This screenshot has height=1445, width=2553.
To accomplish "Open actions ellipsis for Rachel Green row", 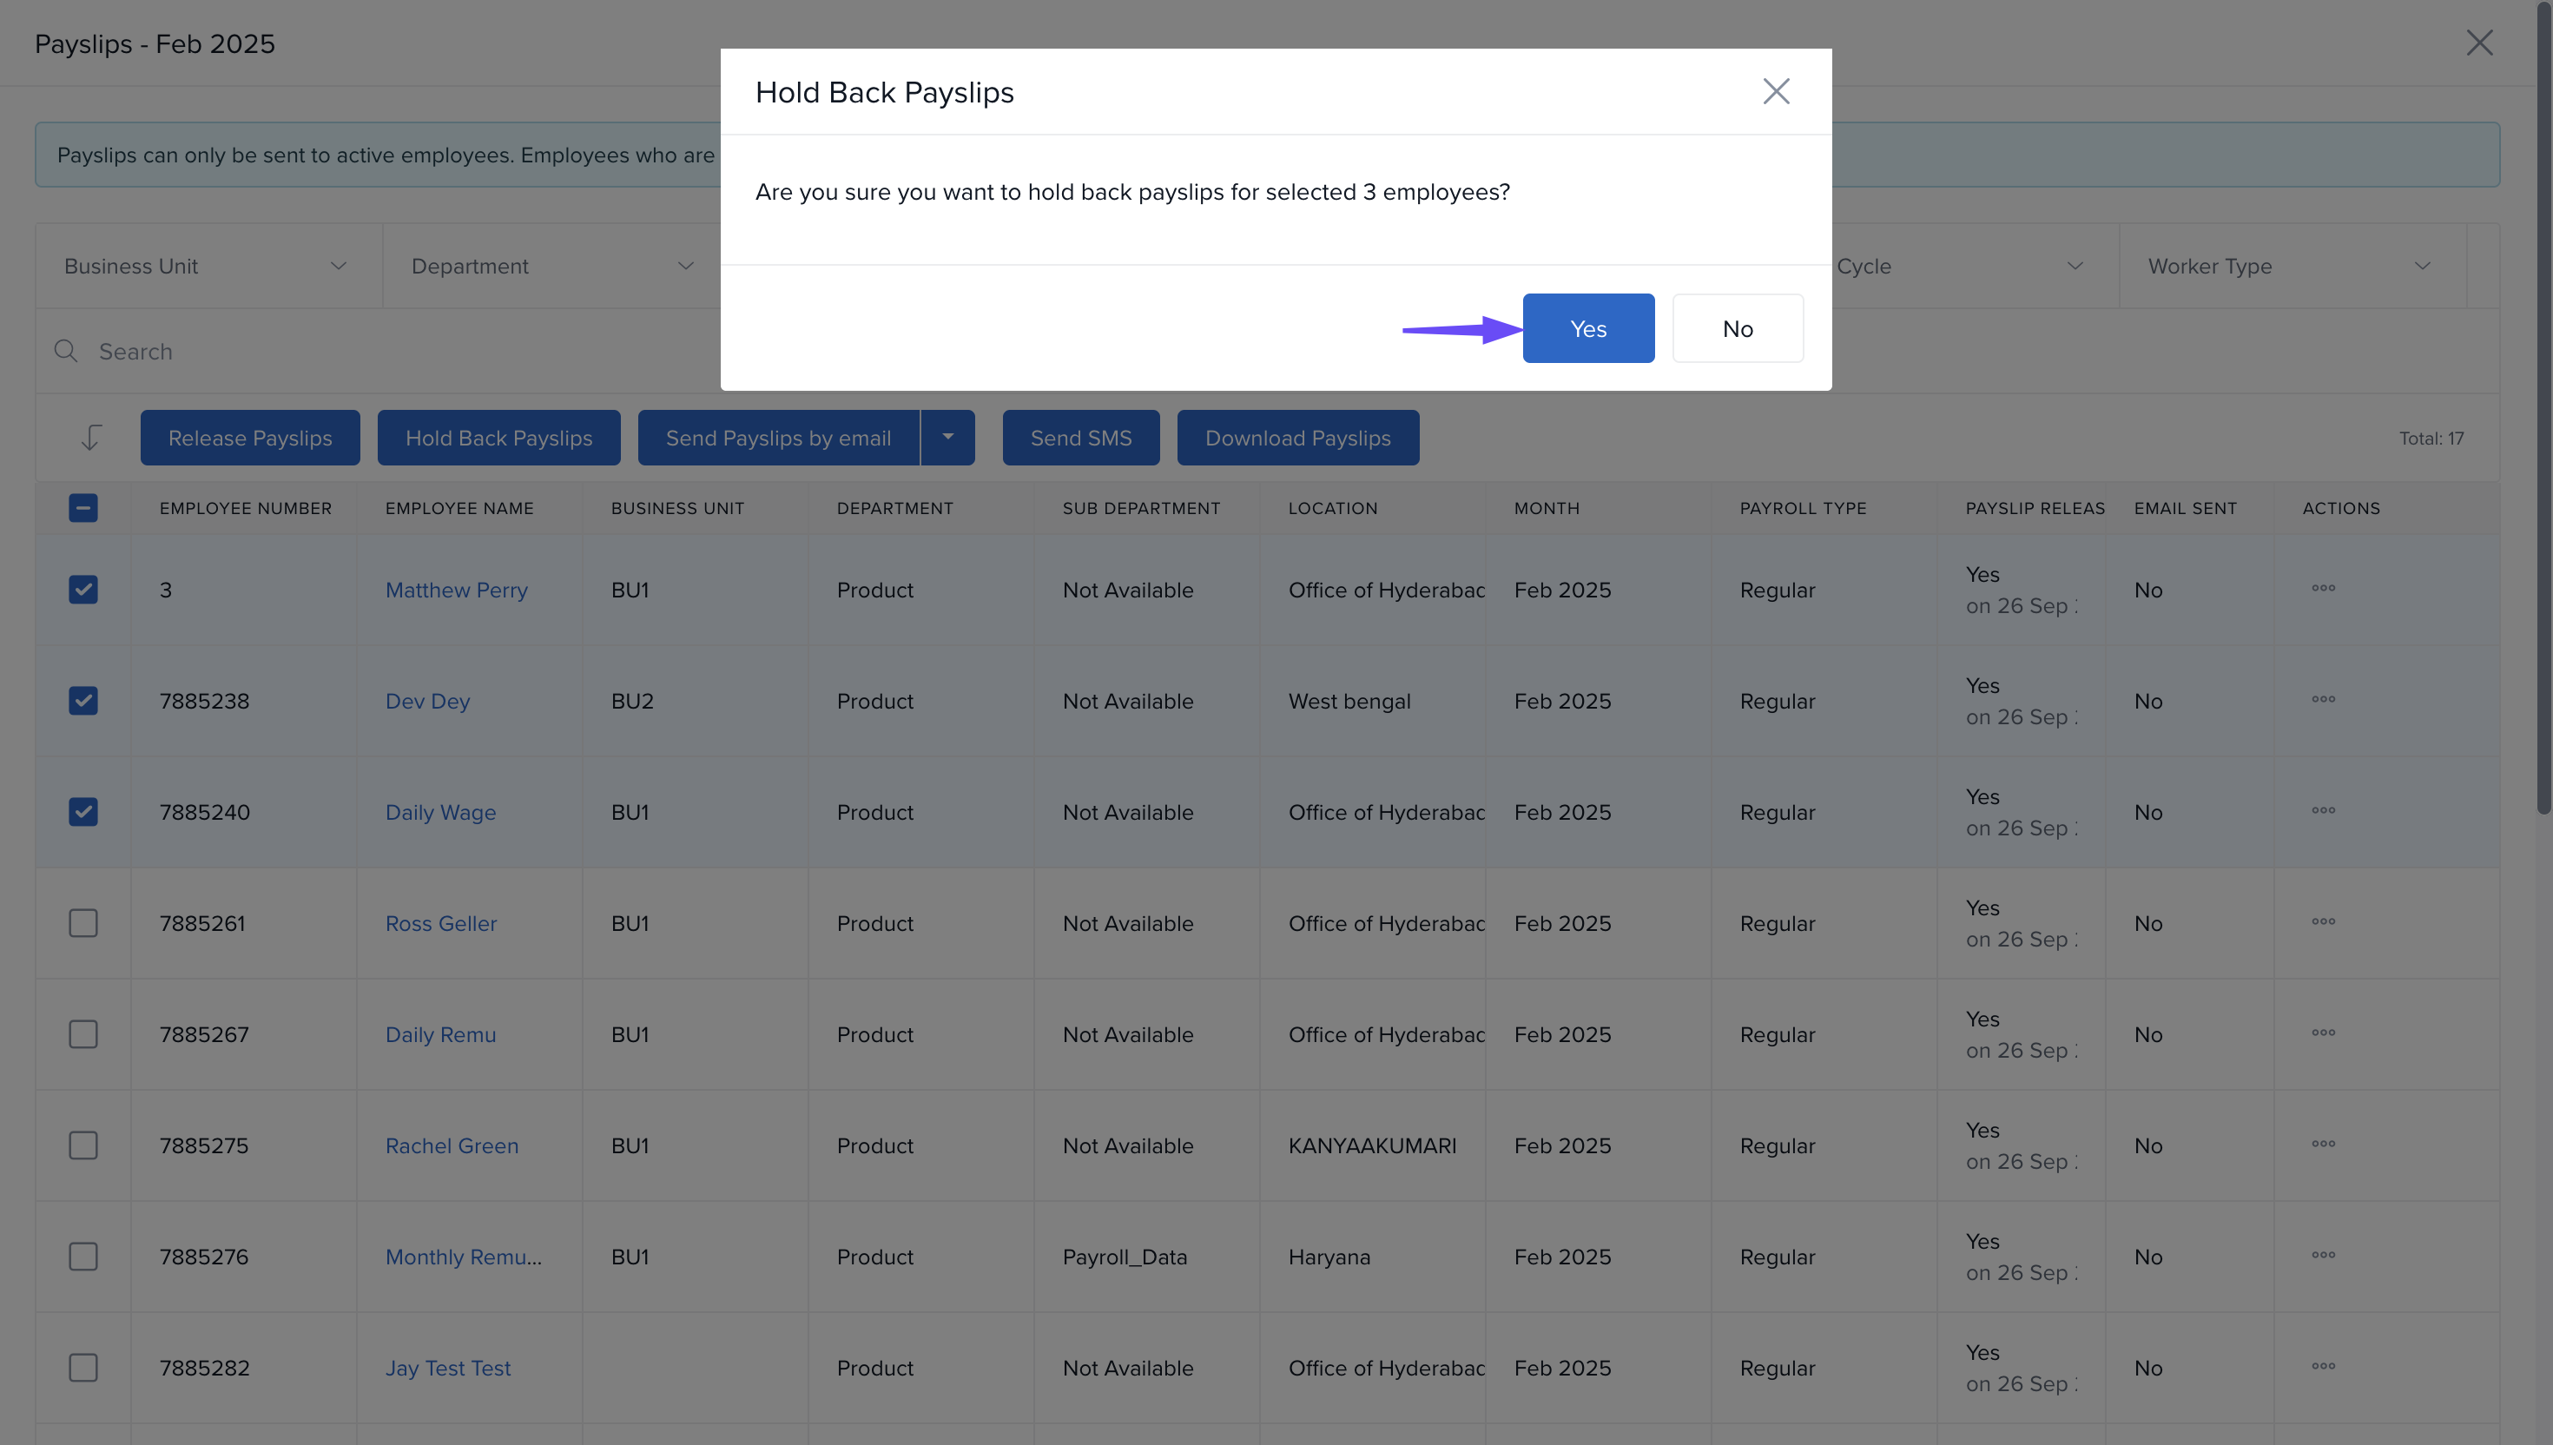I will [2323, 1145].
